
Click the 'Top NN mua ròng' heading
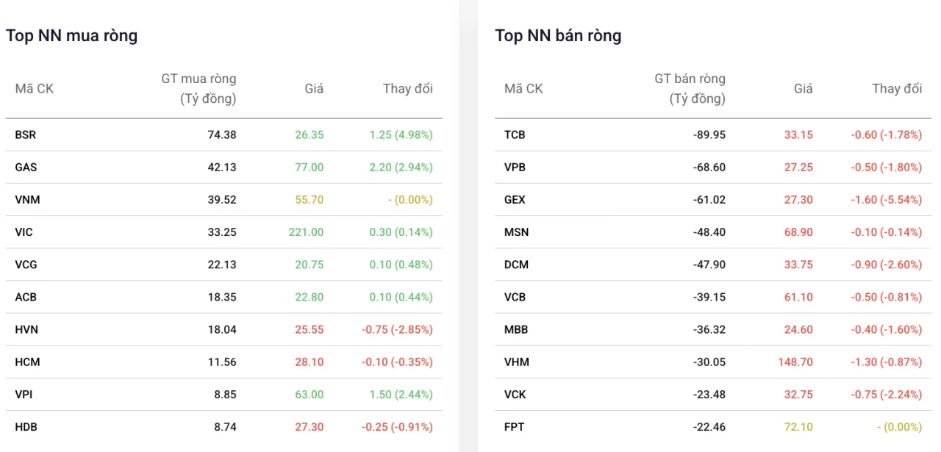pos(72,35)
